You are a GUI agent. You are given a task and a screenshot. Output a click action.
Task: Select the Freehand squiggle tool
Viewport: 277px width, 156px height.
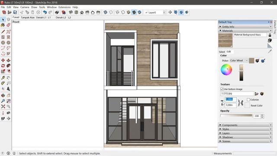(x=9, y=32)
